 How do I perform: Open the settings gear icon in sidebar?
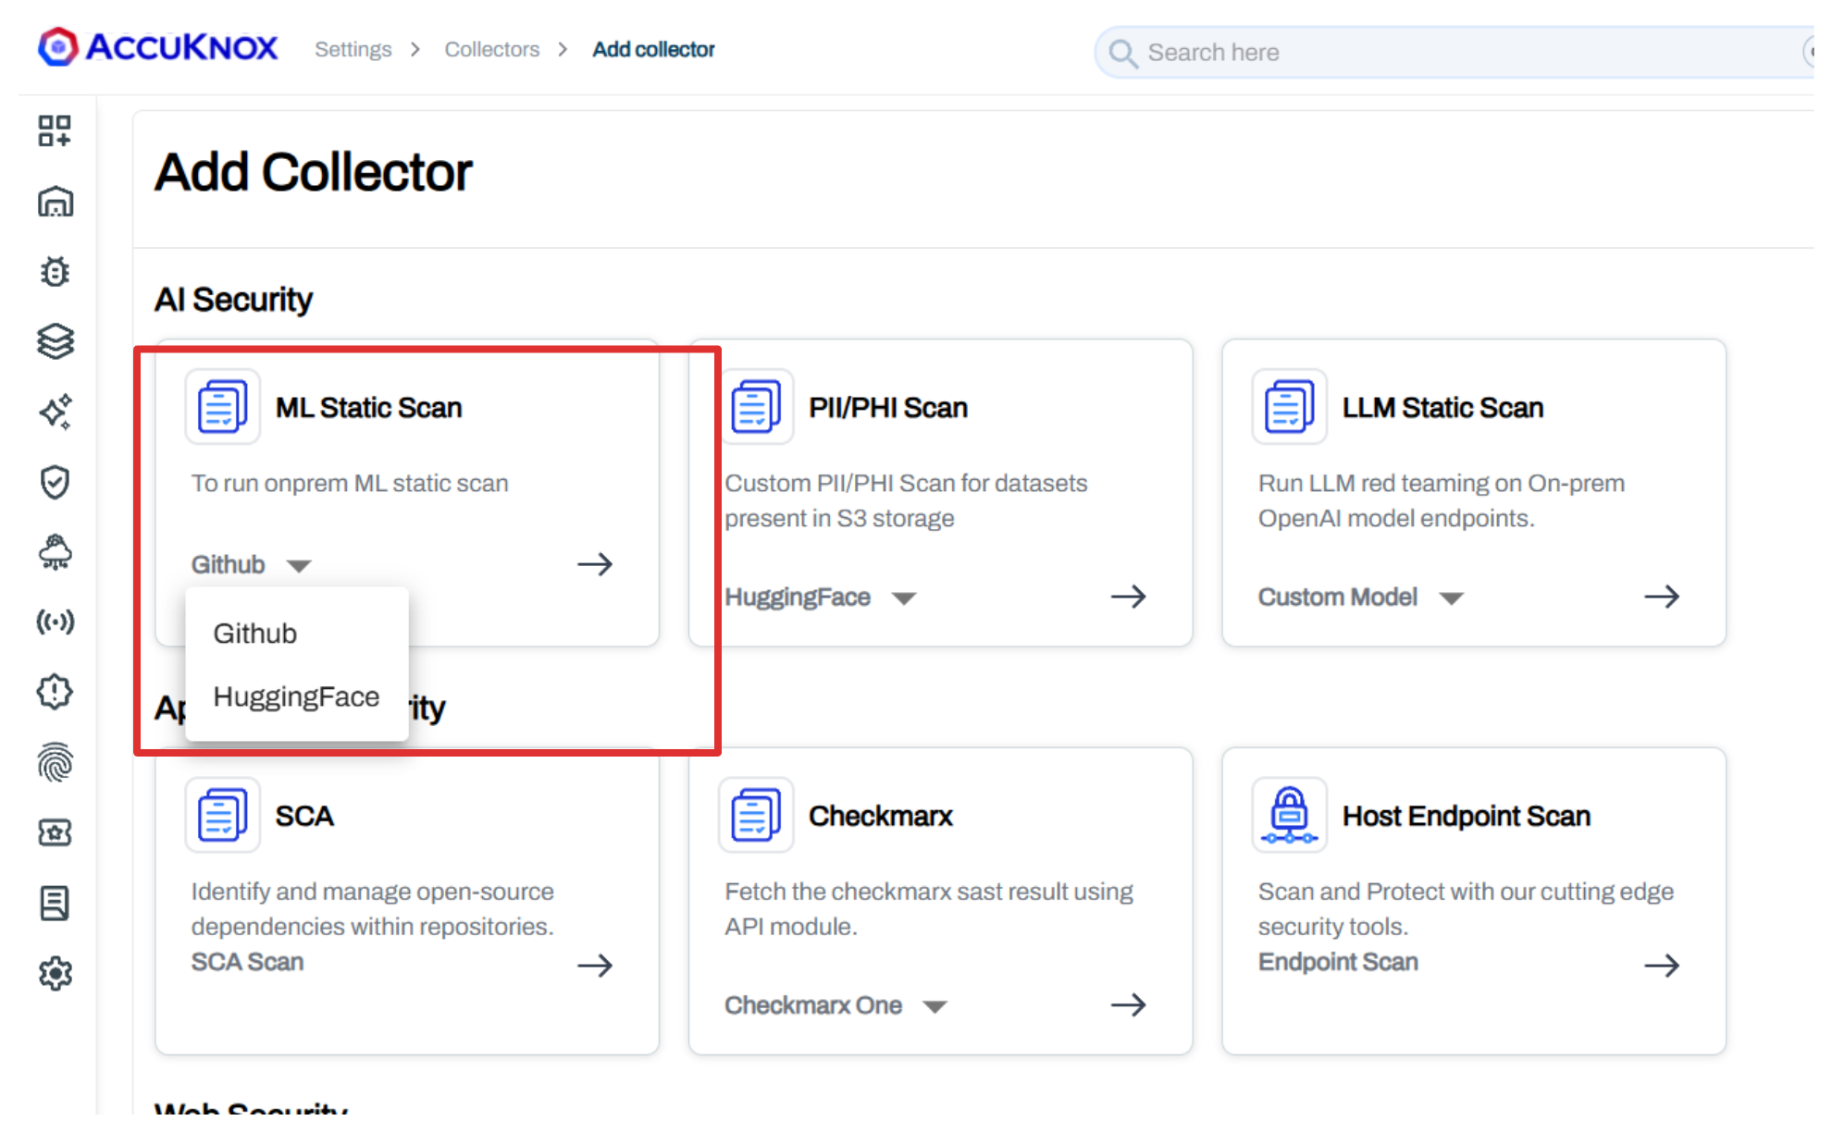tap(56, 973)
